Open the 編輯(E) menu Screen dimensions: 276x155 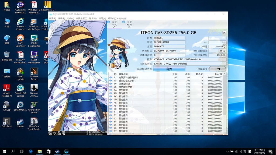(x=61, y=19)
